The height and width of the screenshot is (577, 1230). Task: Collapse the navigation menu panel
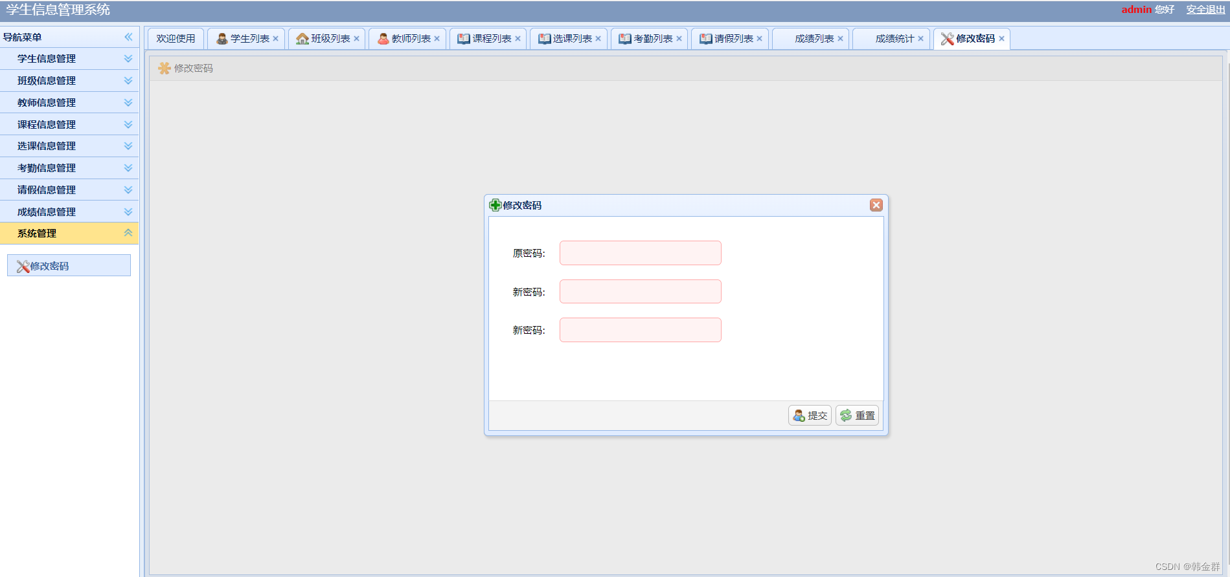pos(128,37)
